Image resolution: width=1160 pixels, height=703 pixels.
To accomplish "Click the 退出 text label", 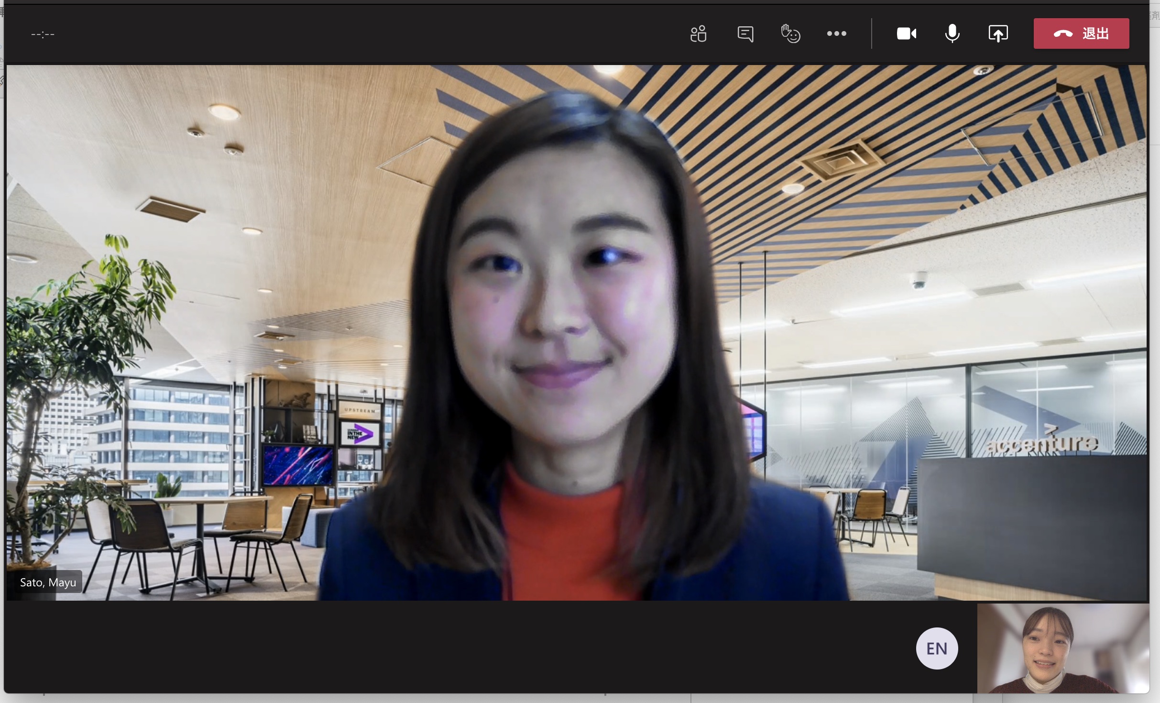I will [x=1095, y=33].
